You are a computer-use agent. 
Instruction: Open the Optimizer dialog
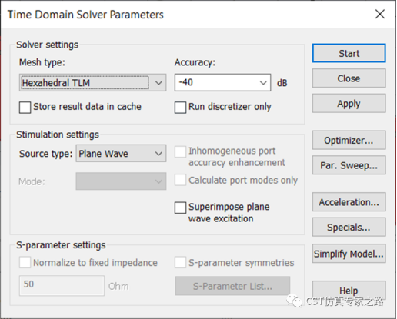pyautogui.click(x=349, y=140)
